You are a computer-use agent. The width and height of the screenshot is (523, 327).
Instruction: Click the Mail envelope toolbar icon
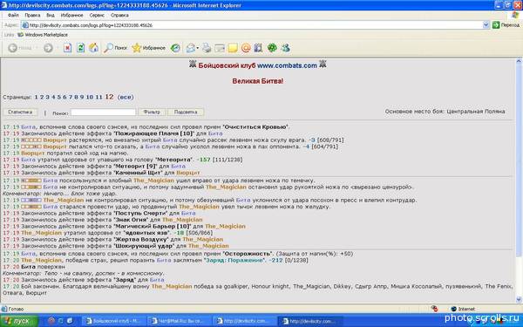click(190, 48)
